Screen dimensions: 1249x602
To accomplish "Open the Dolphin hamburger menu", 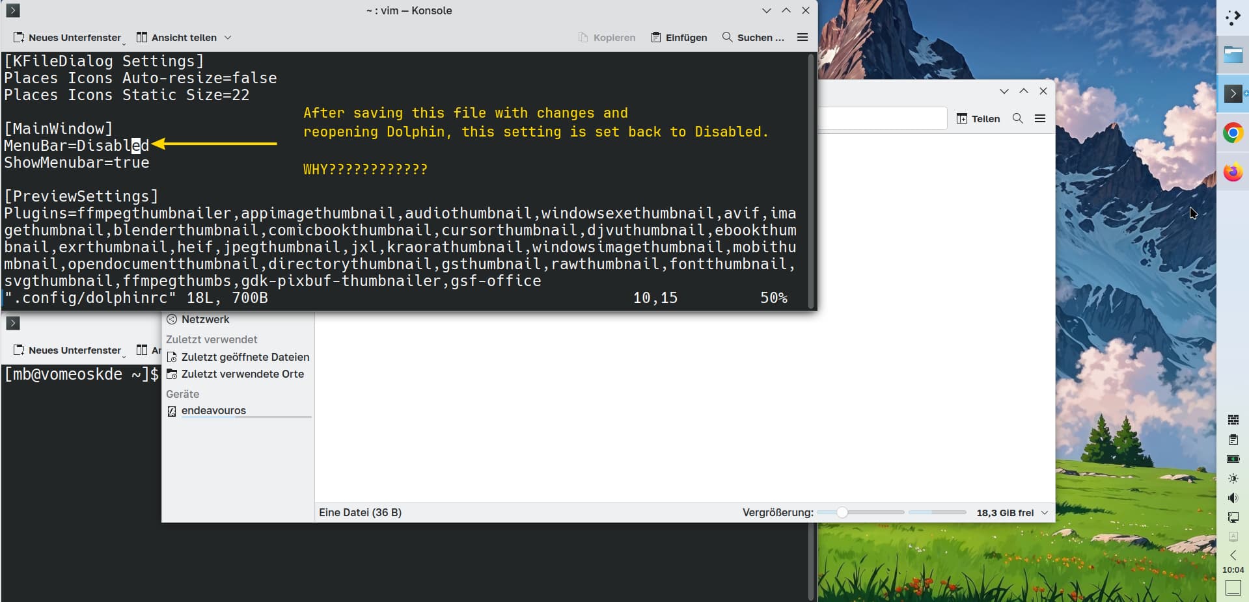I will pos(1040,118).
